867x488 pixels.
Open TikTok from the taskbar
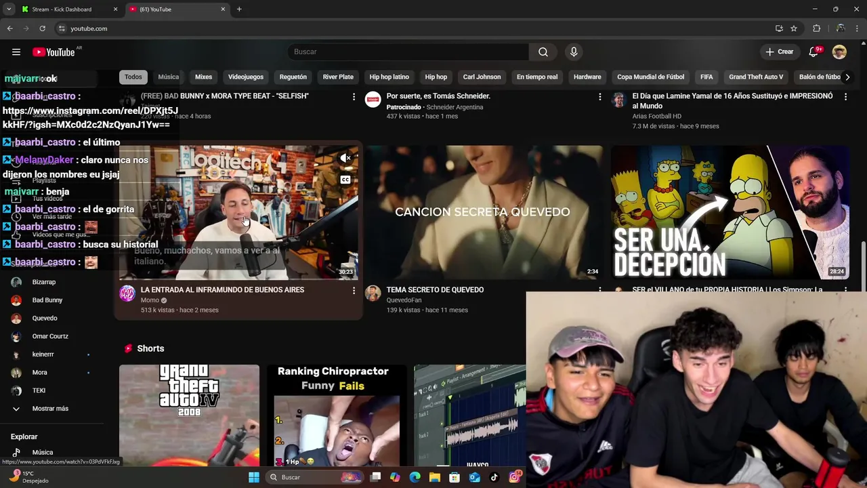[494, 477]
